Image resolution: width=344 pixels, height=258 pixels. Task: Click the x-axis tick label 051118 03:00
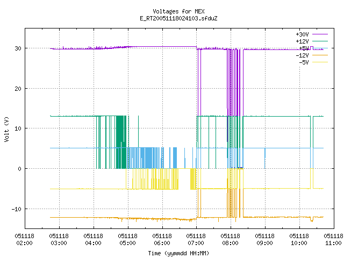point(59,239)
